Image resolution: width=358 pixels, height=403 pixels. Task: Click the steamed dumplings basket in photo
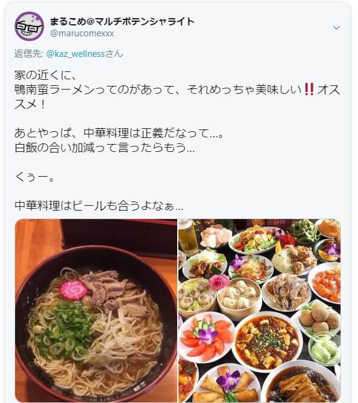pyautogui.click(x=239, y=298)
